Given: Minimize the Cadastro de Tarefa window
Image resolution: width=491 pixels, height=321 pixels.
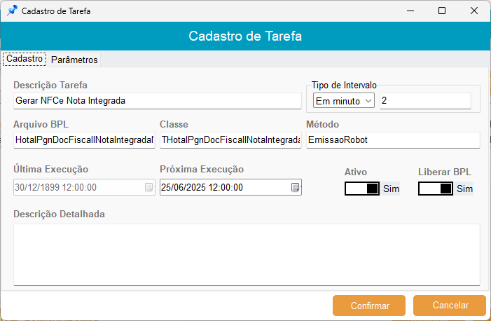Looking at the screenshot, I should click(x=410, y=11).
